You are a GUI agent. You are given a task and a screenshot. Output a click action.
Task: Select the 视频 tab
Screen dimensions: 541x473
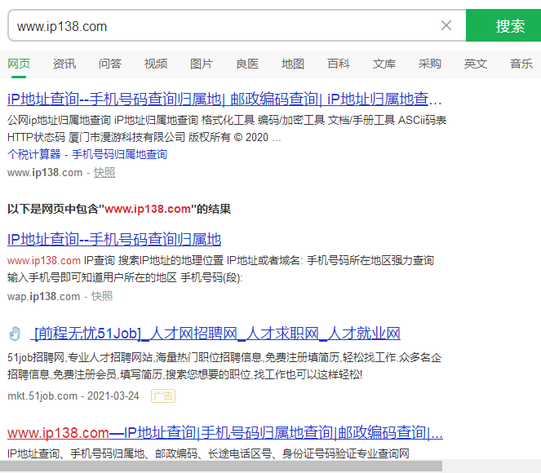[156, 64]
